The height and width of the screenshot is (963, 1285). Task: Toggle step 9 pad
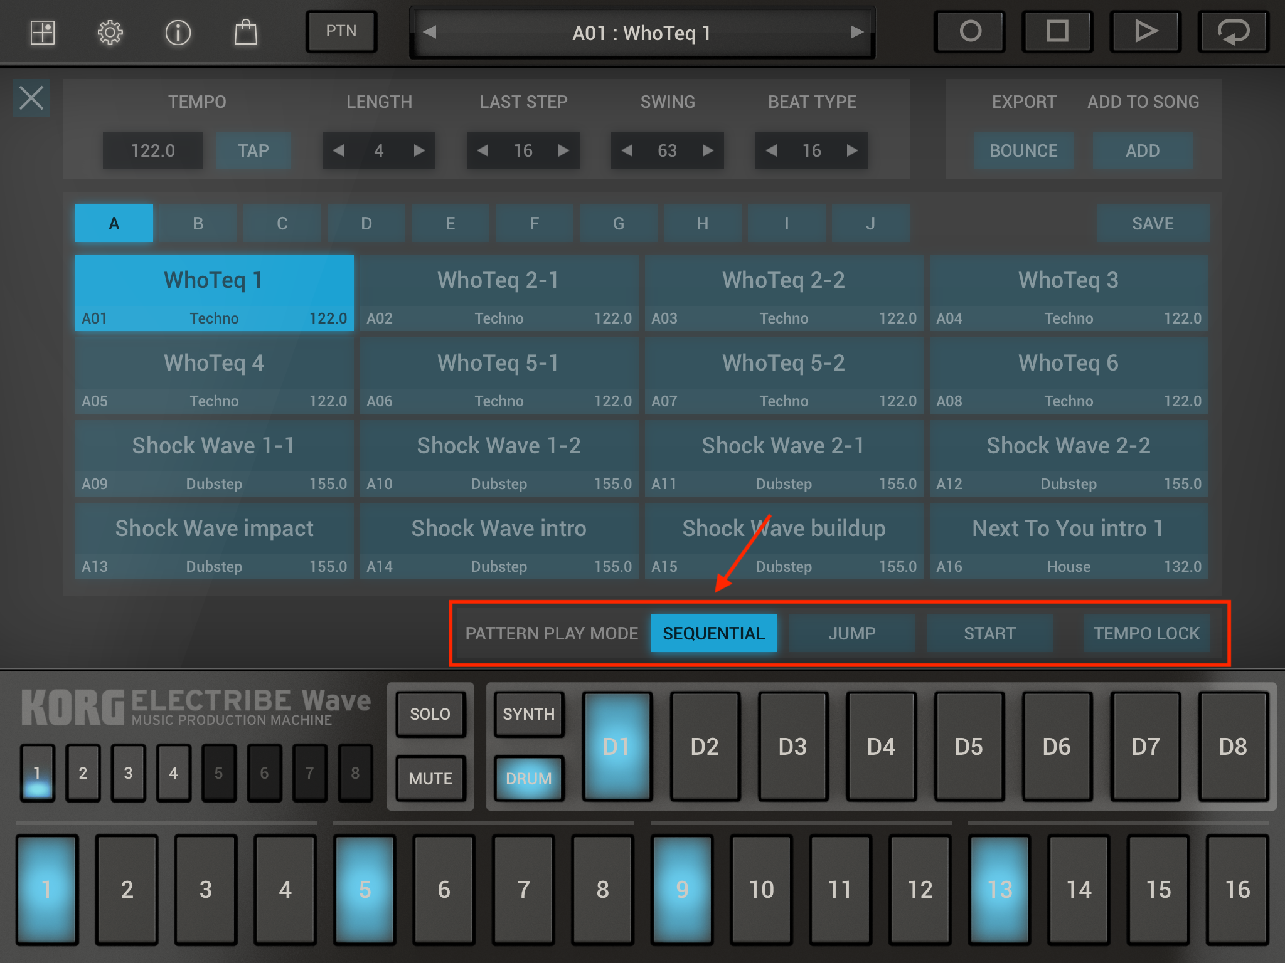(682, 890)
